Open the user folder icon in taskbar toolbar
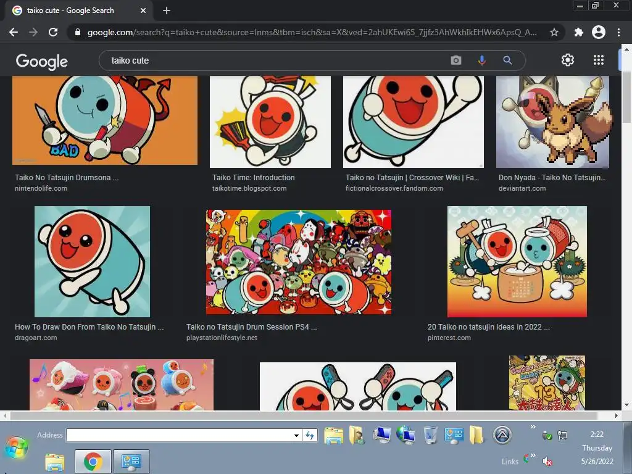The image size is (632, 474). [x=357, y=435]
